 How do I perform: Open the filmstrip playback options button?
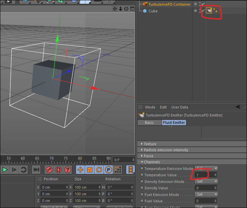(131, 170)
